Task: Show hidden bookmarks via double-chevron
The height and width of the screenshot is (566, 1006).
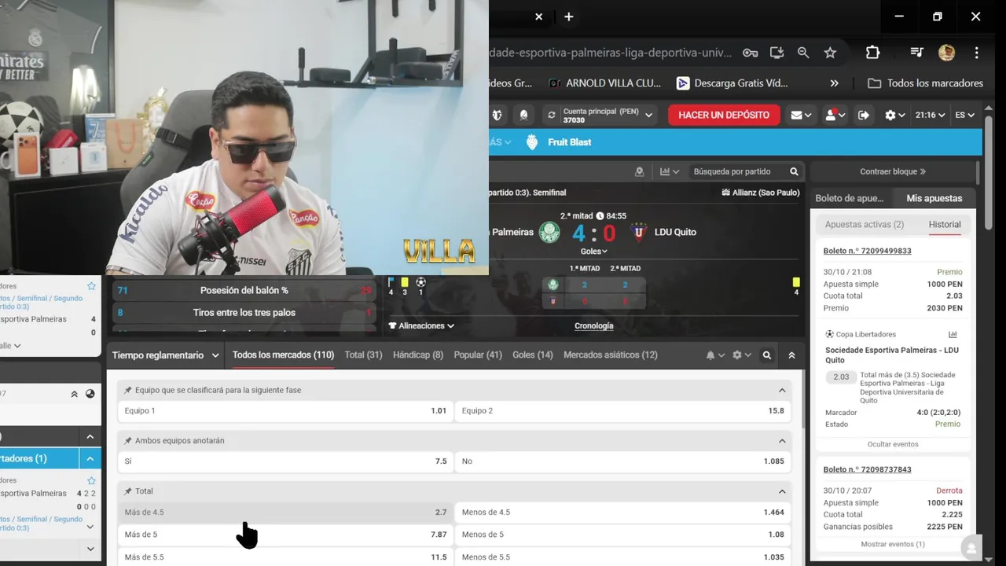Action: click(x=834, y=83)
